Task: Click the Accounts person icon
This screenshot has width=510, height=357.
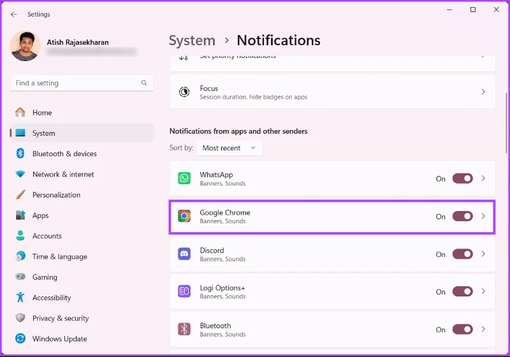Action: point(20,236)
